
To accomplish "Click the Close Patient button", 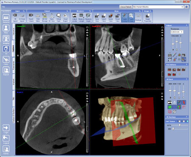I will tap(126, 7).
